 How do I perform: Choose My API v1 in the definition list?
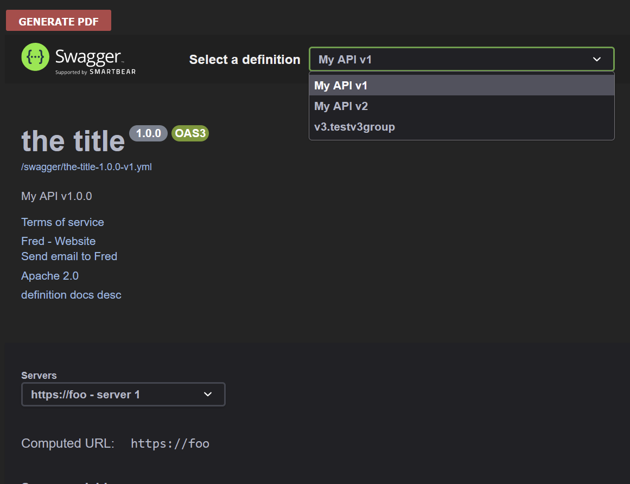click(341, 85)
